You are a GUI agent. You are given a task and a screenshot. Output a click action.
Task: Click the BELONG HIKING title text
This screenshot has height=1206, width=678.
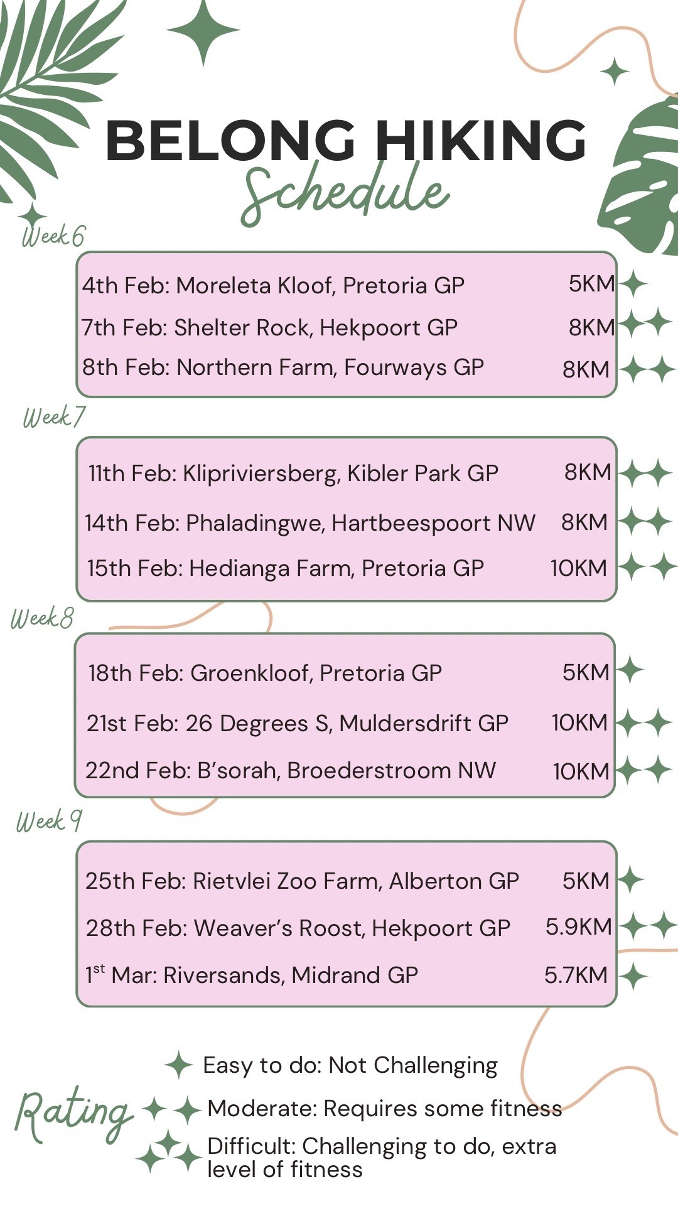(345, 141)
